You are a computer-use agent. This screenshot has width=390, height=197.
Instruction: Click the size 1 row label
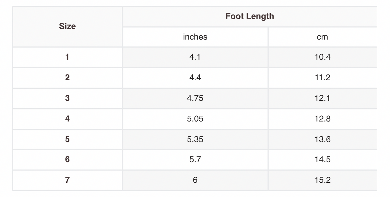(67, 57)
